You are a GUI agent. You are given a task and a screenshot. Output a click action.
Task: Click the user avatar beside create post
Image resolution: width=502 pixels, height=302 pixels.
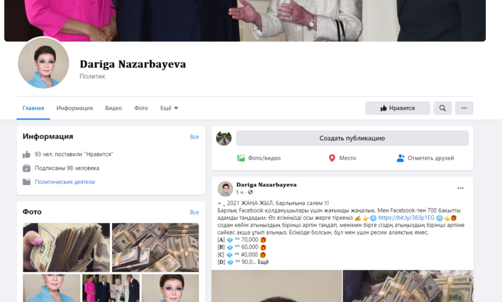coord(224,138)
